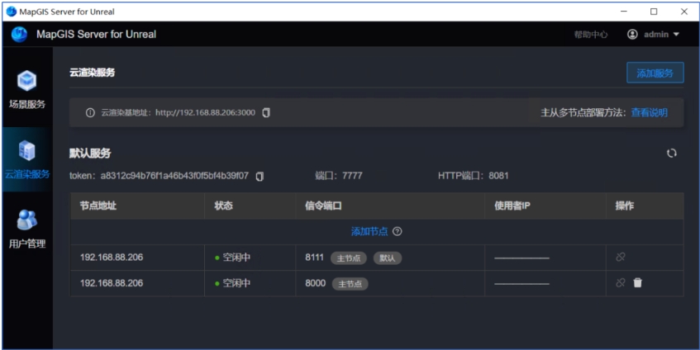The height and width of the screenshot is (350, 700).
Task: Unlink the node with port 8000
Action: click(621, 283)
